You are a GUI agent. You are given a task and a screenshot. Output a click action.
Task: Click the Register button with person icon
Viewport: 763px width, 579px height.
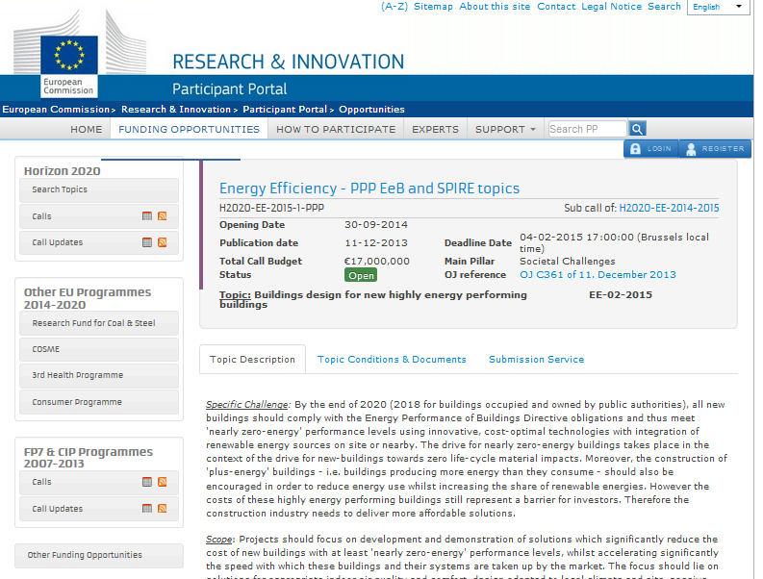(715, 149)
